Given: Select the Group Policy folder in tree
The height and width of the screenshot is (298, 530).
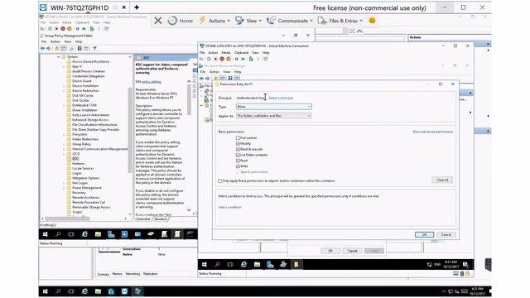Looking at the screenshot, I should [x=81, y=144].
